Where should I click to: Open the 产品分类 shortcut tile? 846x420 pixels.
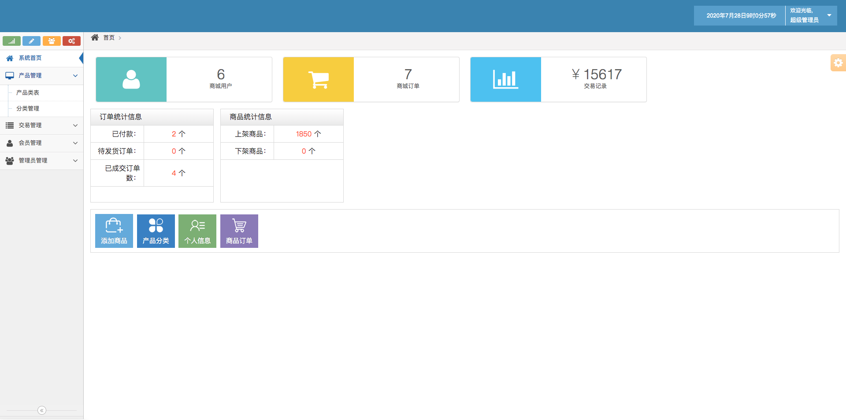(156, 231)
